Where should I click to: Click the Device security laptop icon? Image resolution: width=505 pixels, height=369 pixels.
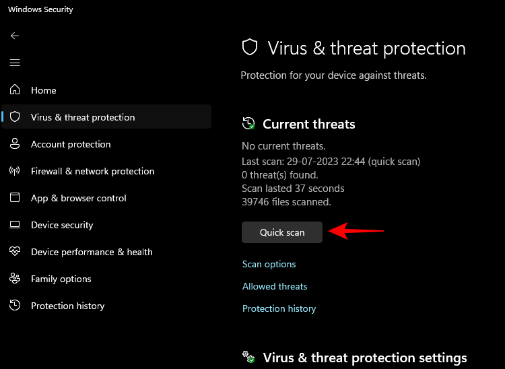15,225
